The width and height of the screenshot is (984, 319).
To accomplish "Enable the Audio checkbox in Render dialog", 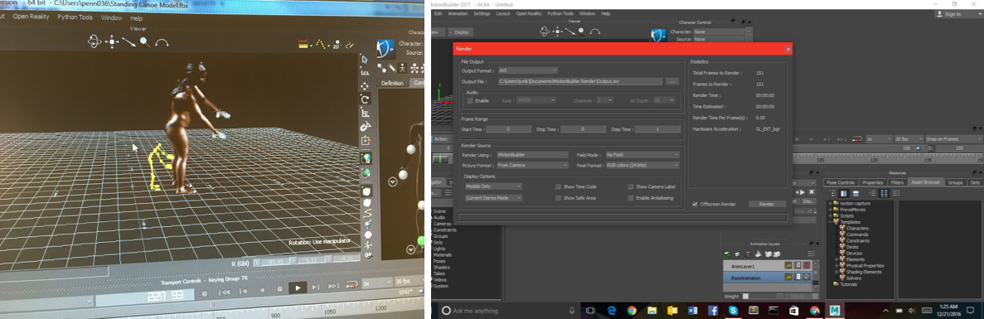I will click(x=469, y=100).
